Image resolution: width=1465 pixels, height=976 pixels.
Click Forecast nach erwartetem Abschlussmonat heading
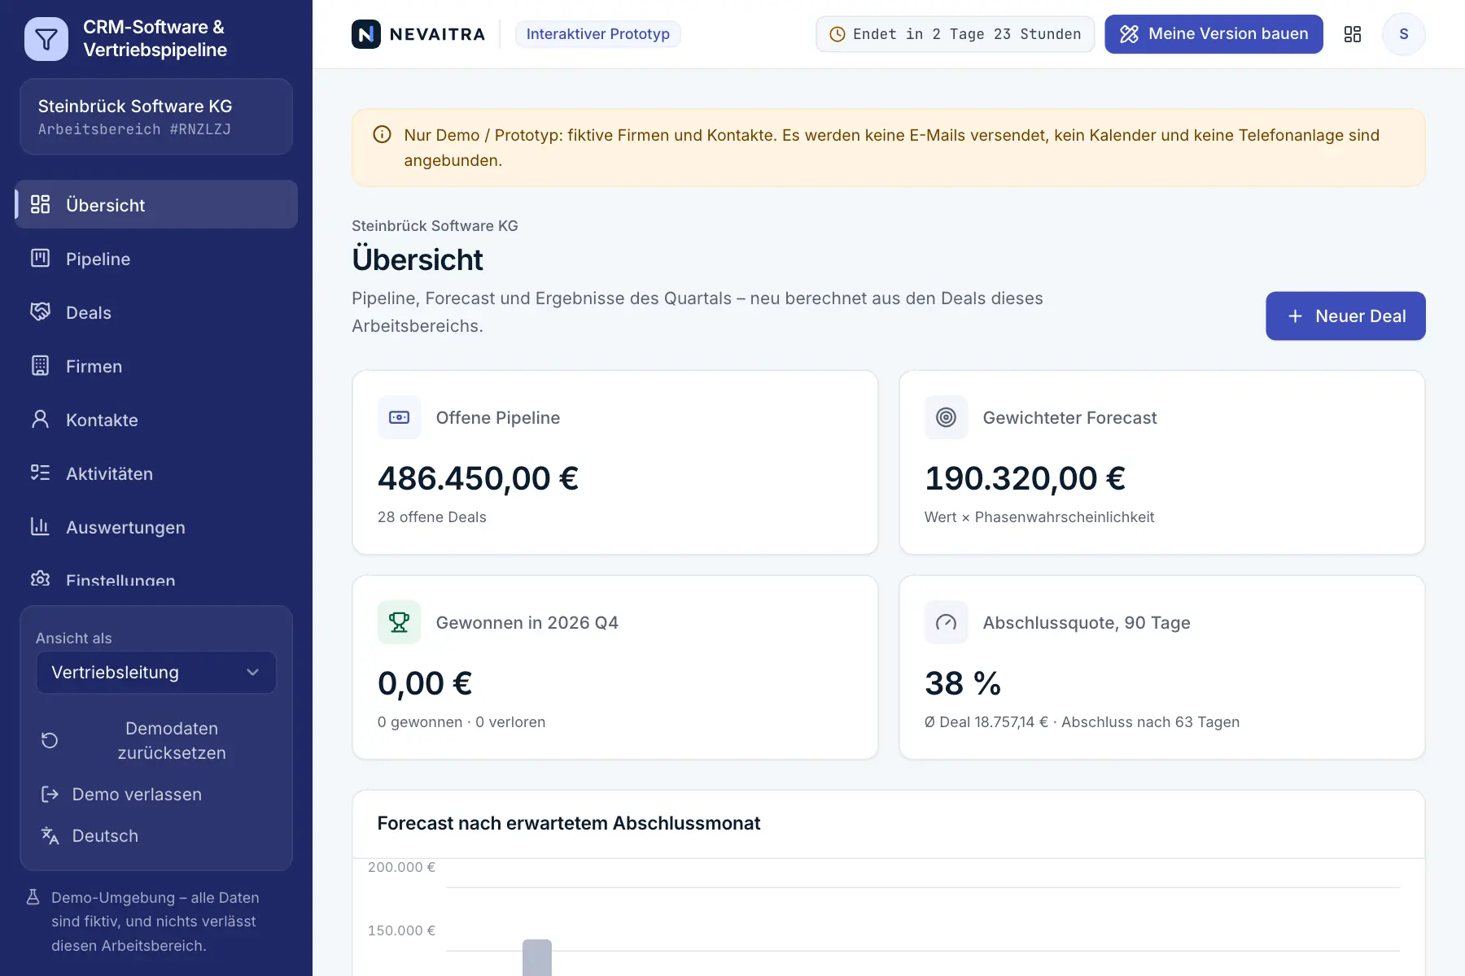pos(569,823)
